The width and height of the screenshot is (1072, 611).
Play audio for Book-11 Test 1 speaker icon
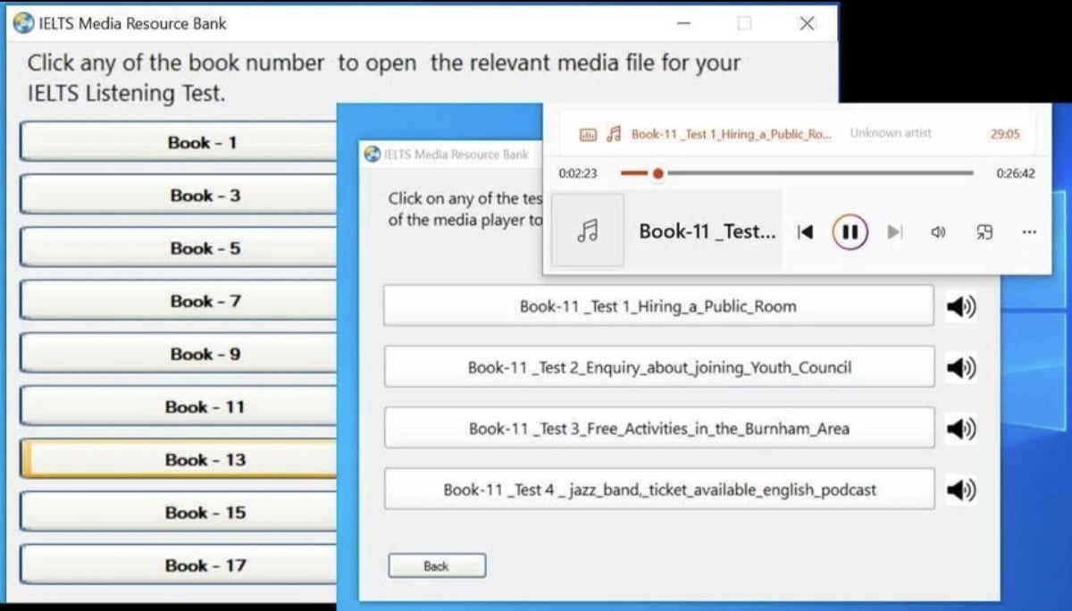tap(960, 307)
